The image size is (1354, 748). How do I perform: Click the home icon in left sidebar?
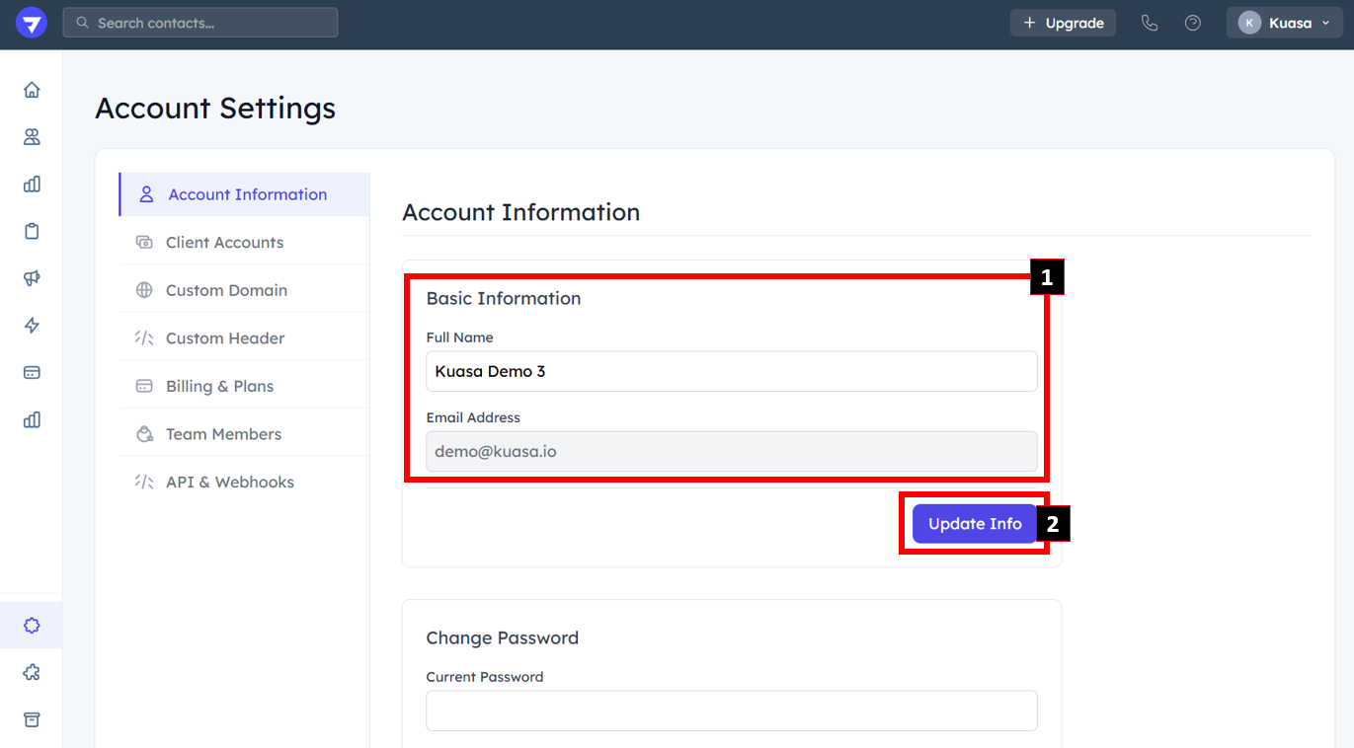pyautogui.click(x=32, y=90)
